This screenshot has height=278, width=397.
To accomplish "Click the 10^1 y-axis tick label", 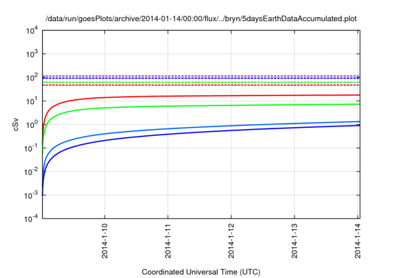I will point(32,101).
